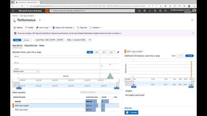The image size is (207, 116).
Task: Select the 50th percentile option
Action: (97, 52)
